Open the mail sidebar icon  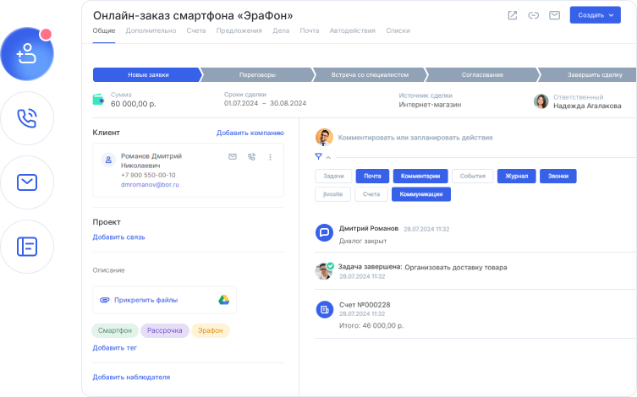(27, 182)
